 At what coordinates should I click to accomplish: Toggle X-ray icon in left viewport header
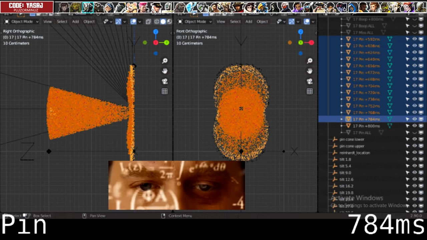148,21
